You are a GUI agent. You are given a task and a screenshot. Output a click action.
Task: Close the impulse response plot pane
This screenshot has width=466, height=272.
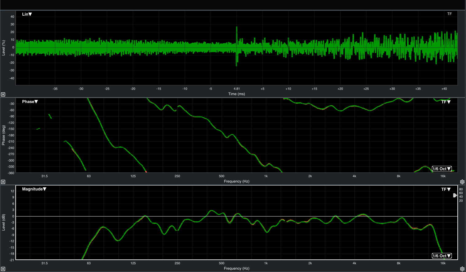[x=3, y=94]
